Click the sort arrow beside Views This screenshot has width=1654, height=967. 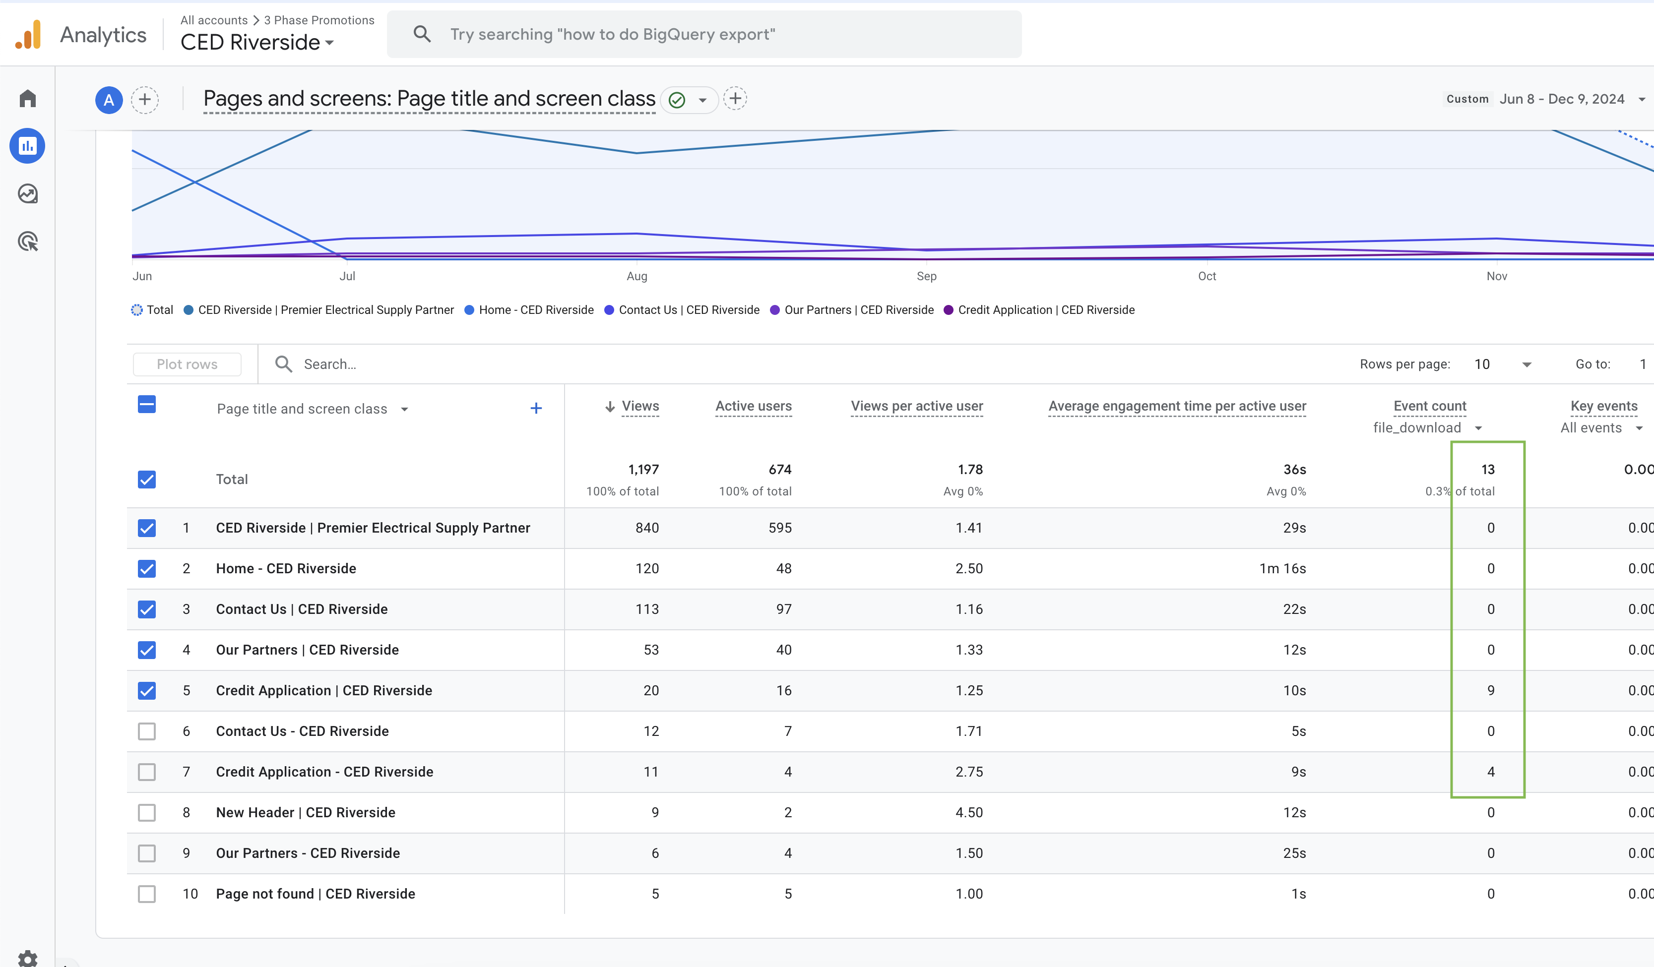coord(610,407)
